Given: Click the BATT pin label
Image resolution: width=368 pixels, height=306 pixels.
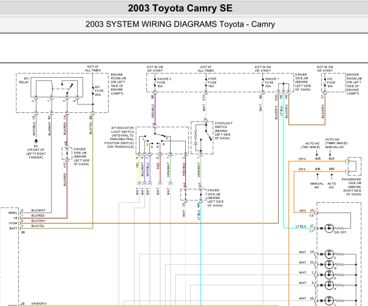Looking at the screenshot, I should point(13,228).
